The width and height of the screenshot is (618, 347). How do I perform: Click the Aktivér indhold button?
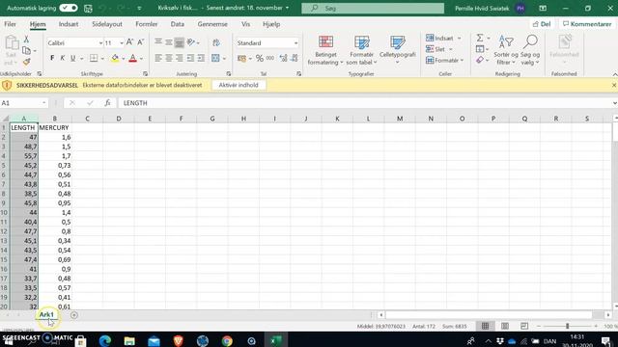[239, 85]
